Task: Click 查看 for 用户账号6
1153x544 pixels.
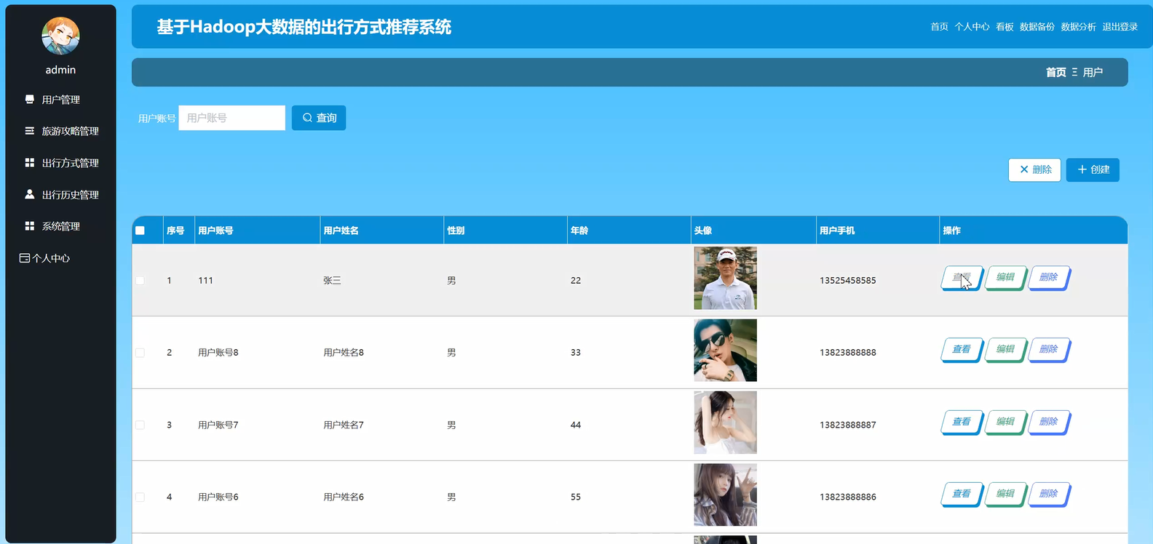Action: point(962,494)
